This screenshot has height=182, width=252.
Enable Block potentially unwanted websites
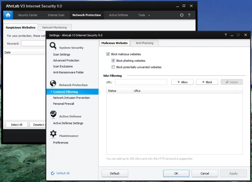click(113, 67)
